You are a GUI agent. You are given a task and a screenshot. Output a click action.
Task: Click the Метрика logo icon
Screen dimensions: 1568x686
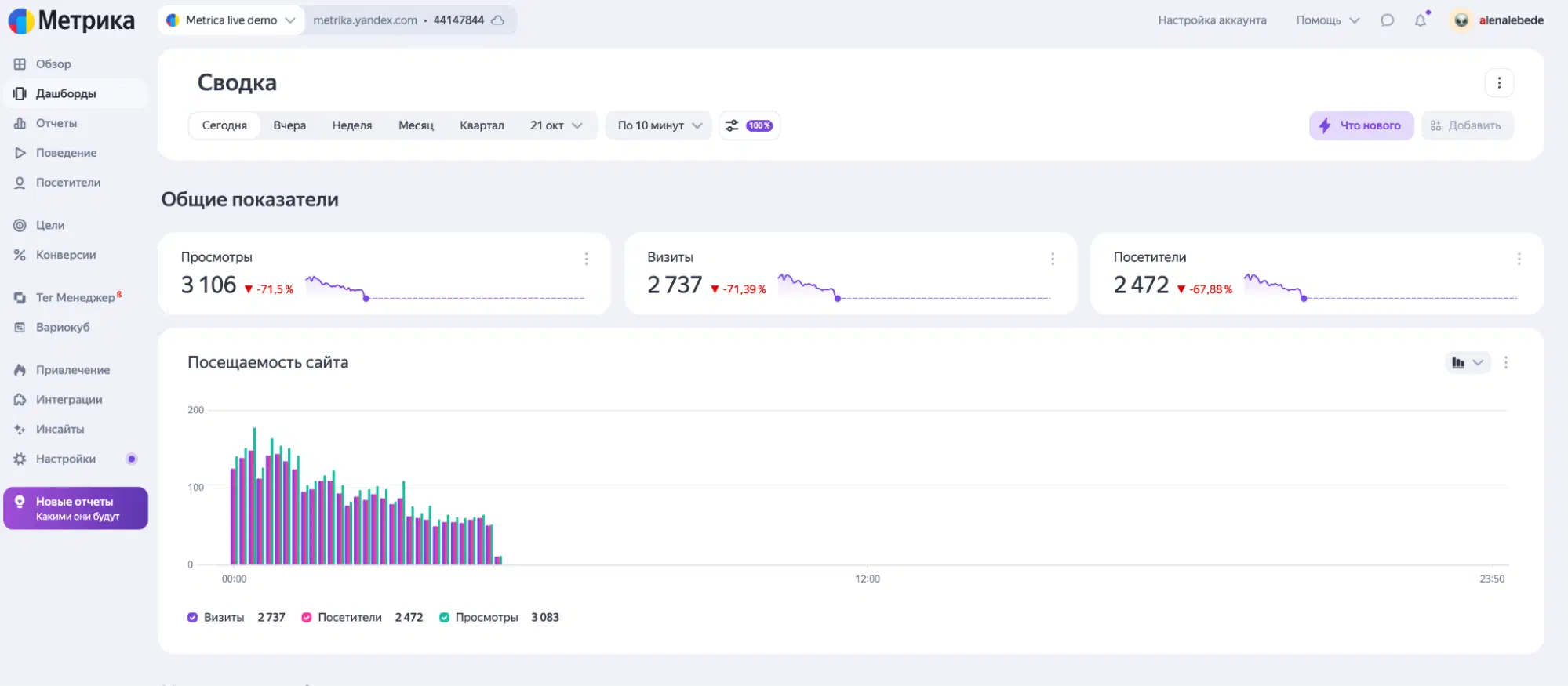(20, 21)
